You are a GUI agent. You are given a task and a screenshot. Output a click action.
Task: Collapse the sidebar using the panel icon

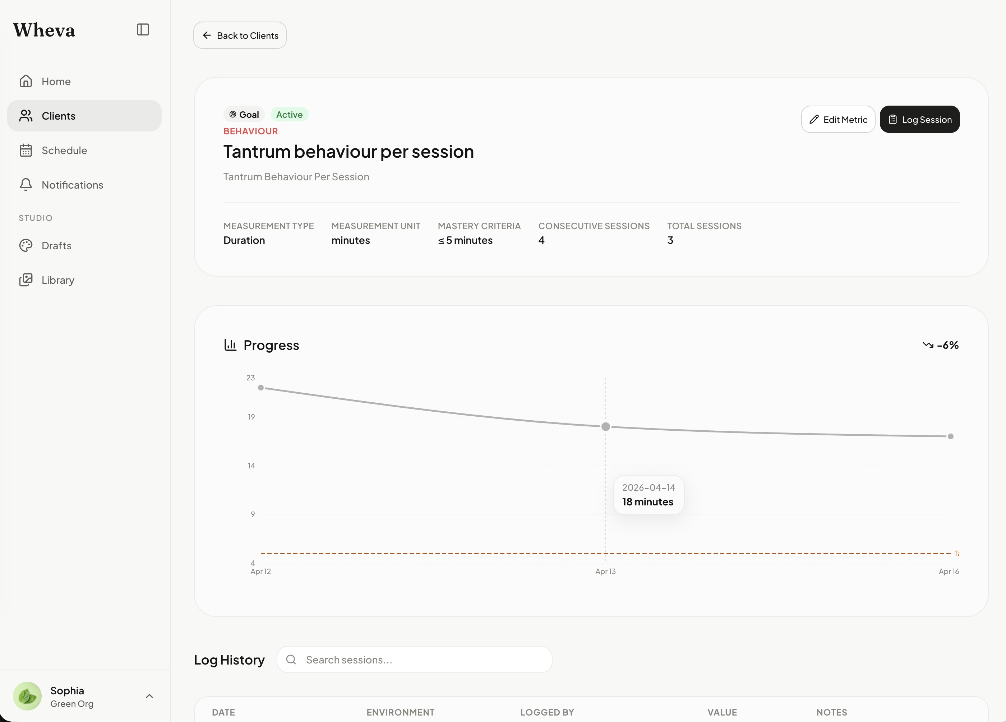click(x=143, y=30)
